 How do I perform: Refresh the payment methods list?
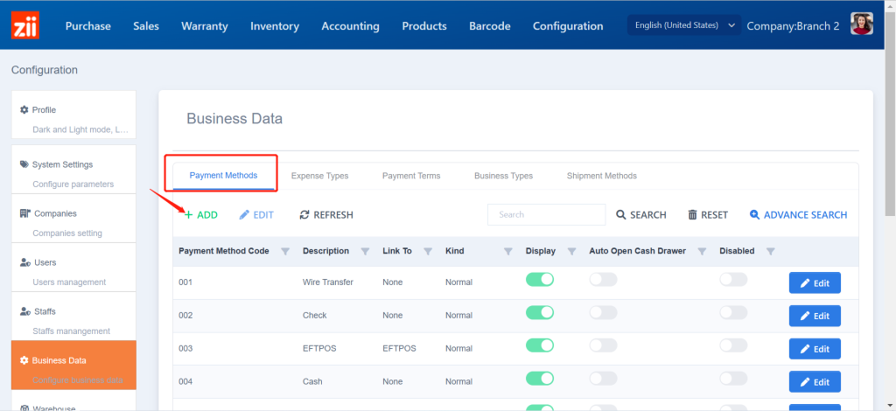[x=326, y=214]
